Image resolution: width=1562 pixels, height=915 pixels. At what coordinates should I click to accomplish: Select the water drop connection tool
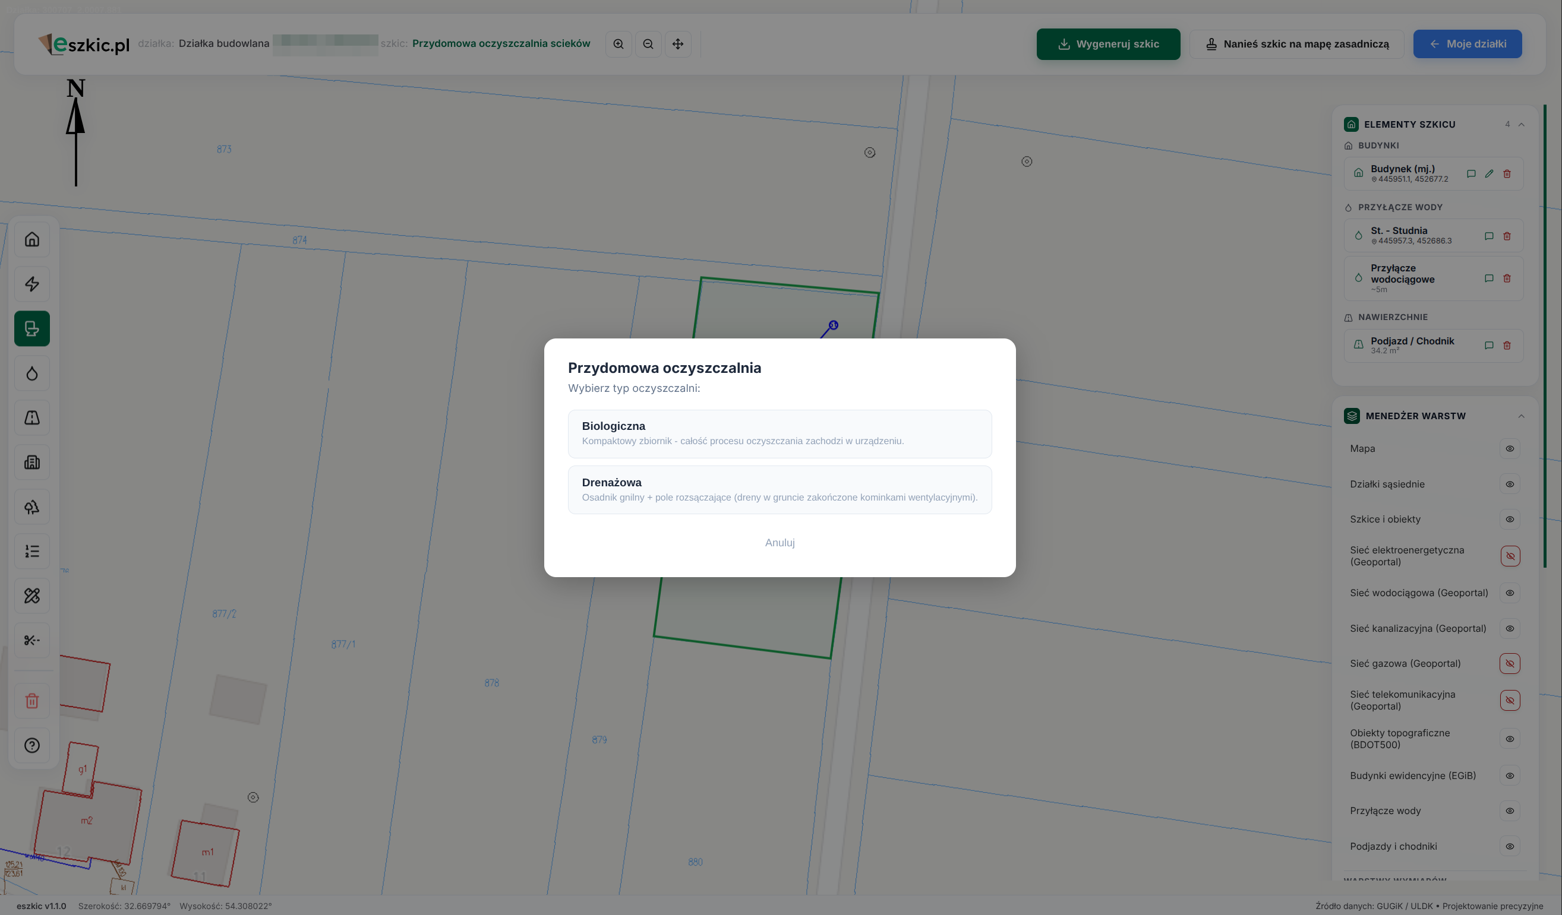(32, 373)
